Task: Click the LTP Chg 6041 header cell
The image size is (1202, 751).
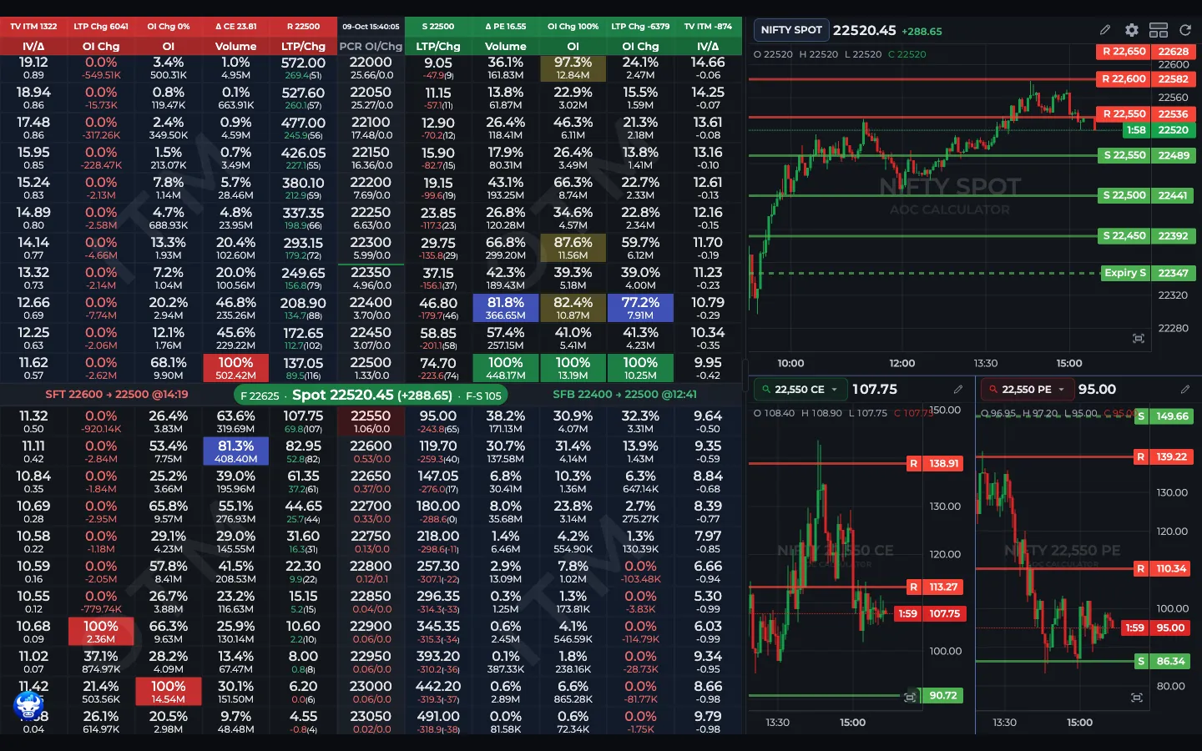Action: (x=101, y=27)
